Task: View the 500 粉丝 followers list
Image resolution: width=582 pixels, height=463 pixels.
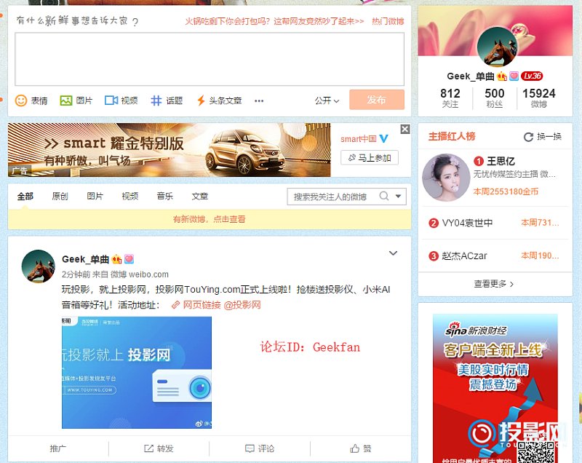Action: pyautogui.click(x=495, y=98)
